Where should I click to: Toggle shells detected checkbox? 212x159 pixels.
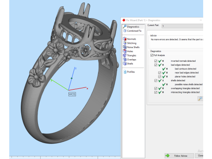(156, 80)
